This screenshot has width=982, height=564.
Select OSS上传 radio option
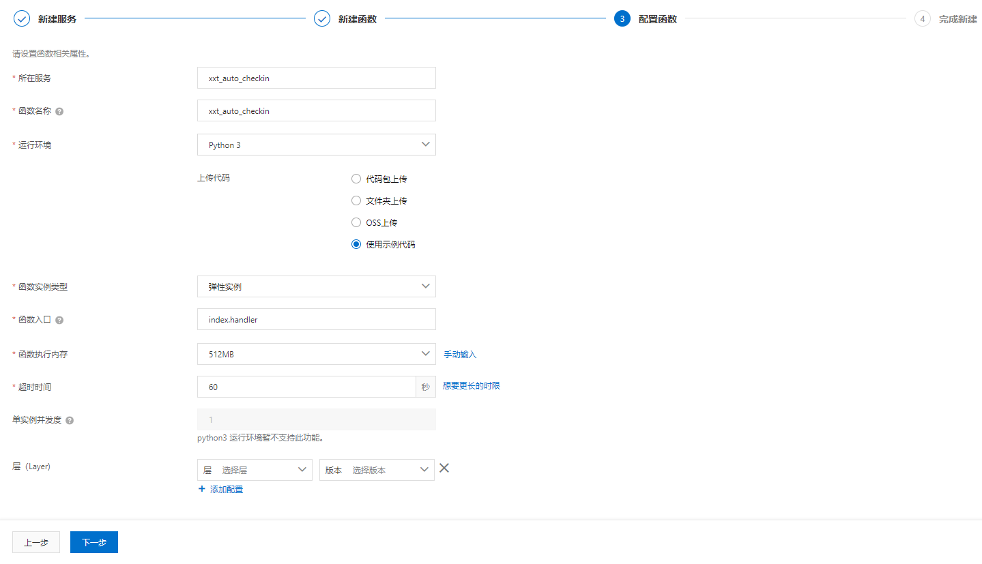[x=356, y=222]
